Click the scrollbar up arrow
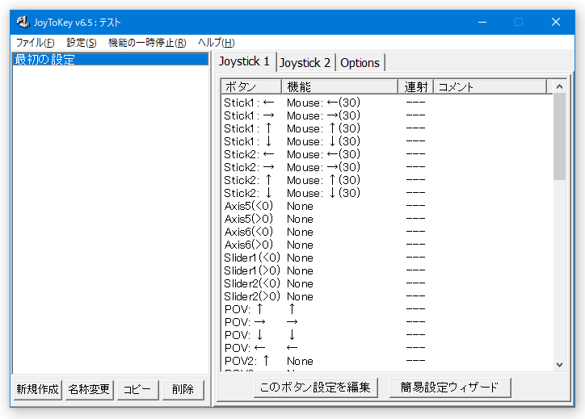 tap(559, 87)
